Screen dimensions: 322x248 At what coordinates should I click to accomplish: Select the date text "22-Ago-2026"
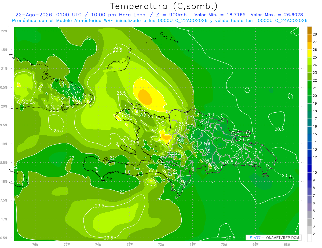coord(34,15)
